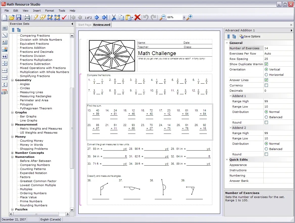Collapse the Graphs tree category

click(12, 112)
